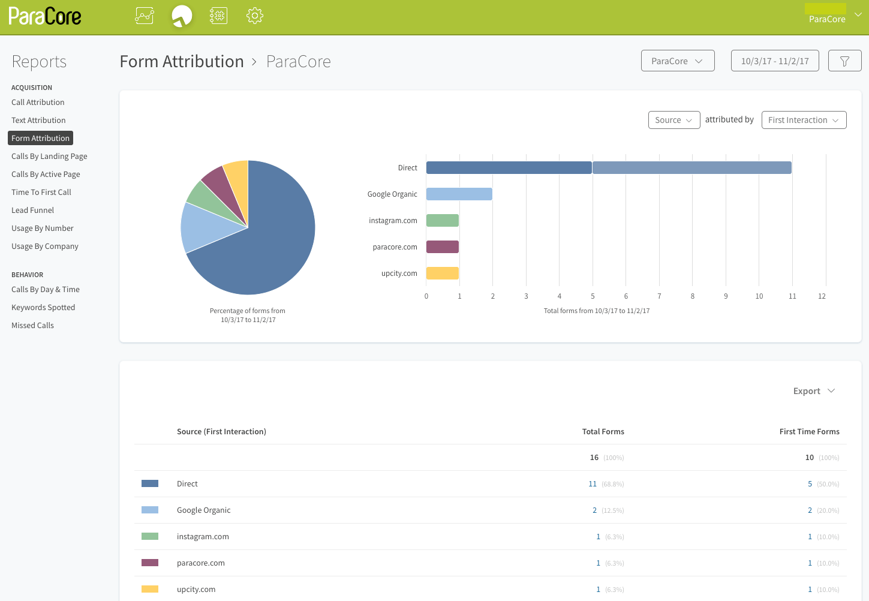Screen dimensions: 869x601
Task: Open Keywords Spotted report
Action: pos(43,307)
